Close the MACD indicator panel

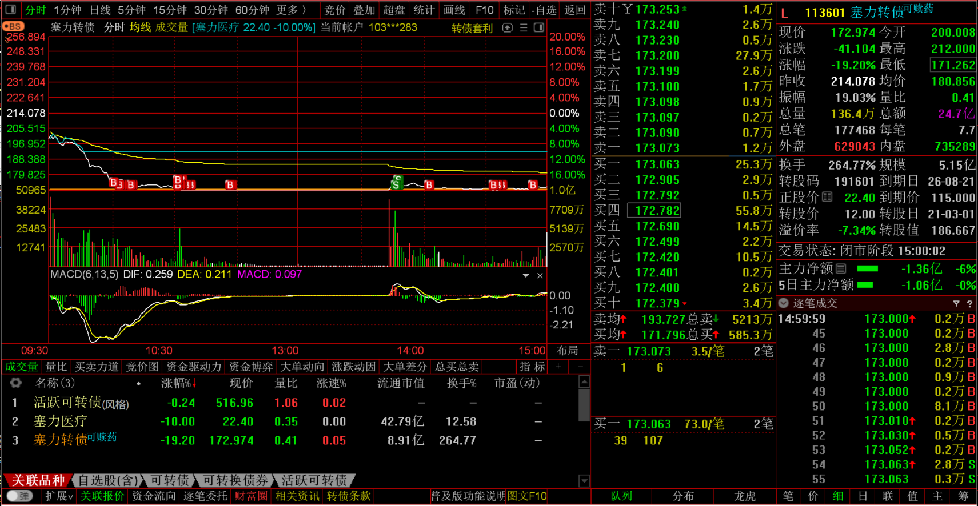540,275
